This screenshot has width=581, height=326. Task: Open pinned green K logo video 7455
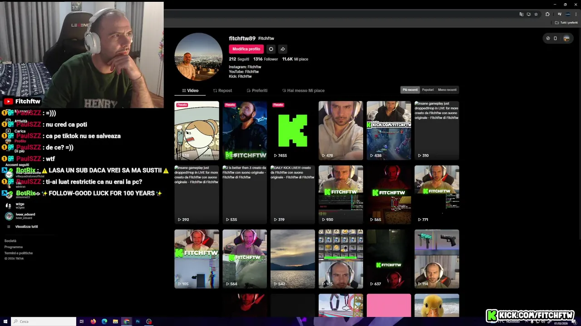(293, 130)
